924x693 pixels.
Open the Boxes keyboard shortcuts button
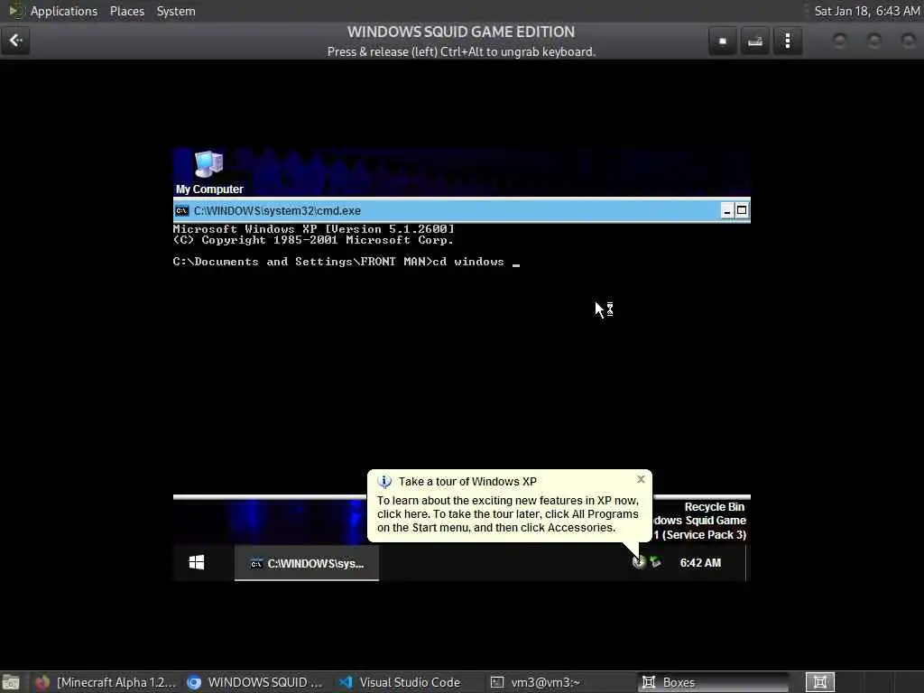pos(755,42)
